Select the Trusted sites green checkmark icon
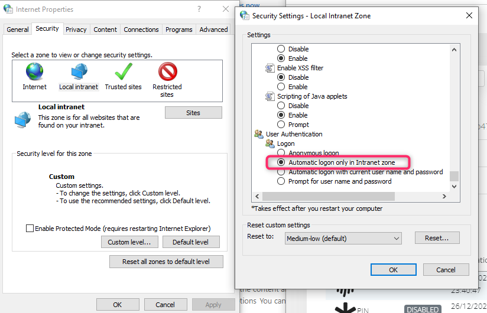Screen dimensions: 487x313 tap(124, 72)
